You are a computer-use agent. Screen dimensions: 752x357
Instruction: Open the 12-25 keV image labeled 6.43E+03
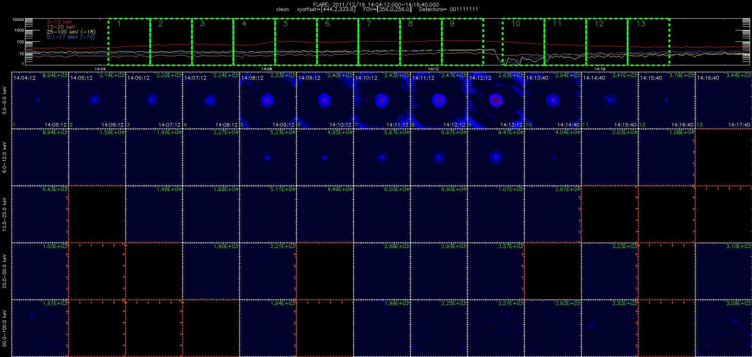40,214
